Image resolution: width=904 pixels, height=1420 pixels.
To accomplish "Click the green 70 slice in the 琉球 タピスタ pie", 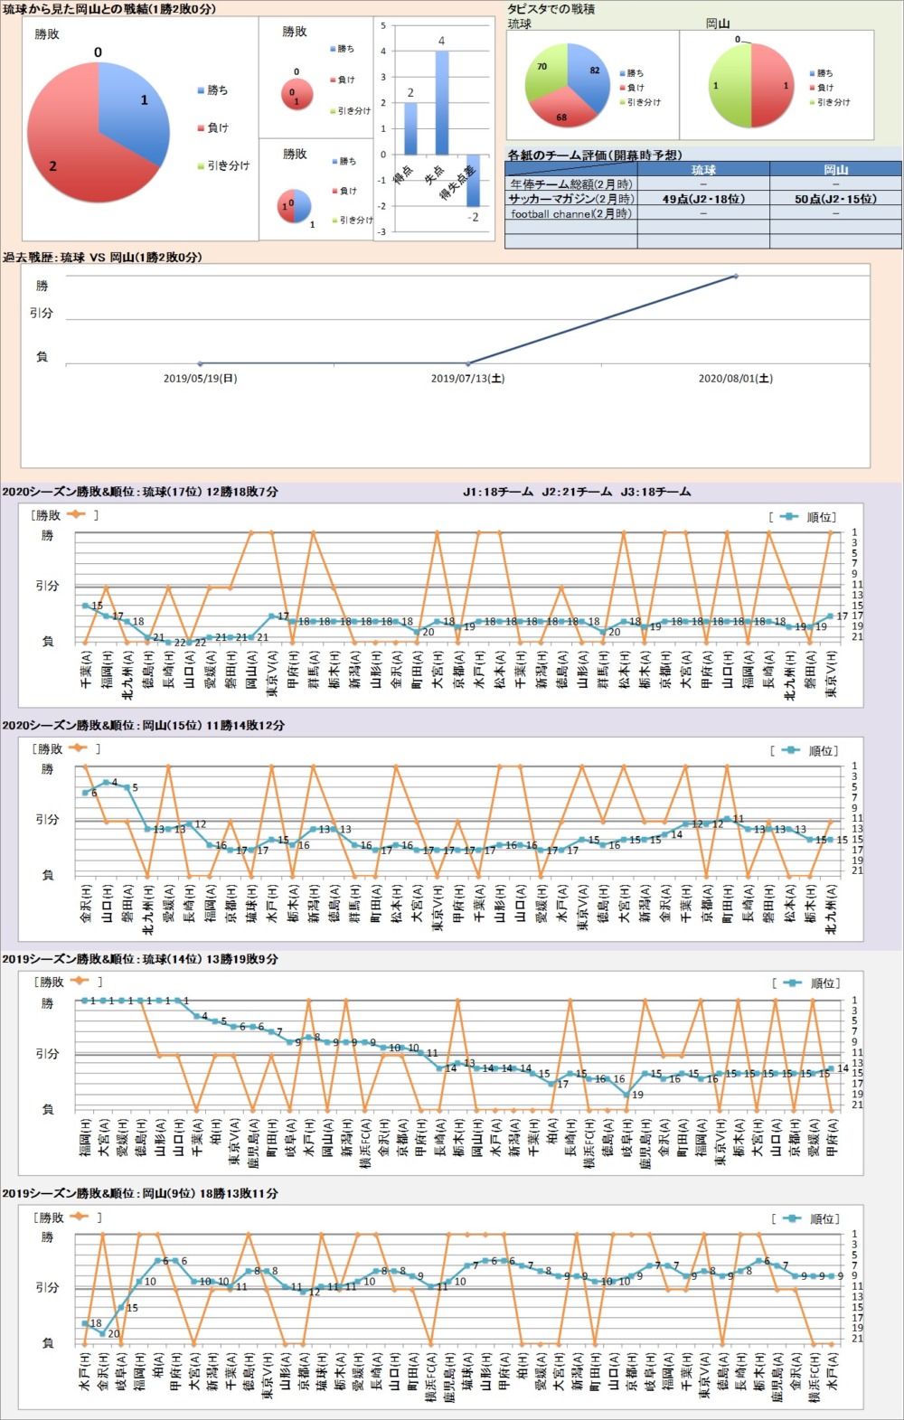I will [545, 72].
